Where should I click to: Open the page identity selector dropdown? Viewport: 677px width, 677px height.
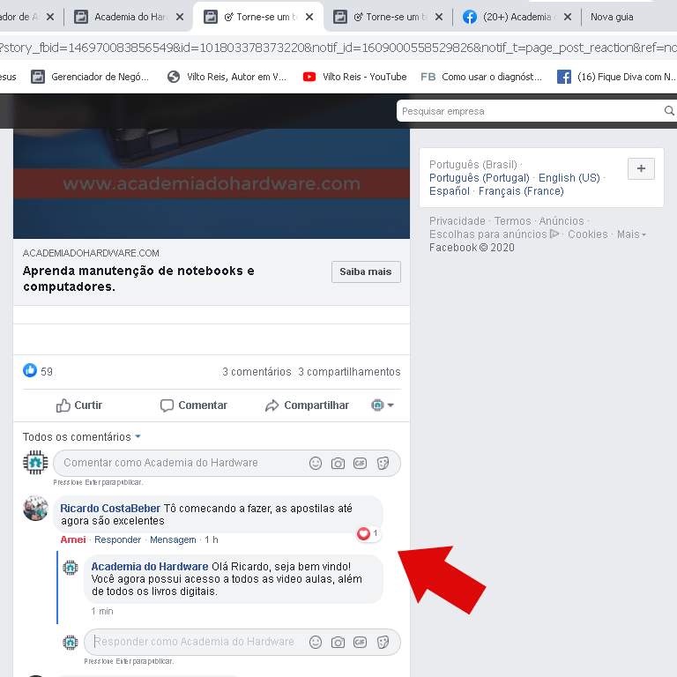pos(382,405)
